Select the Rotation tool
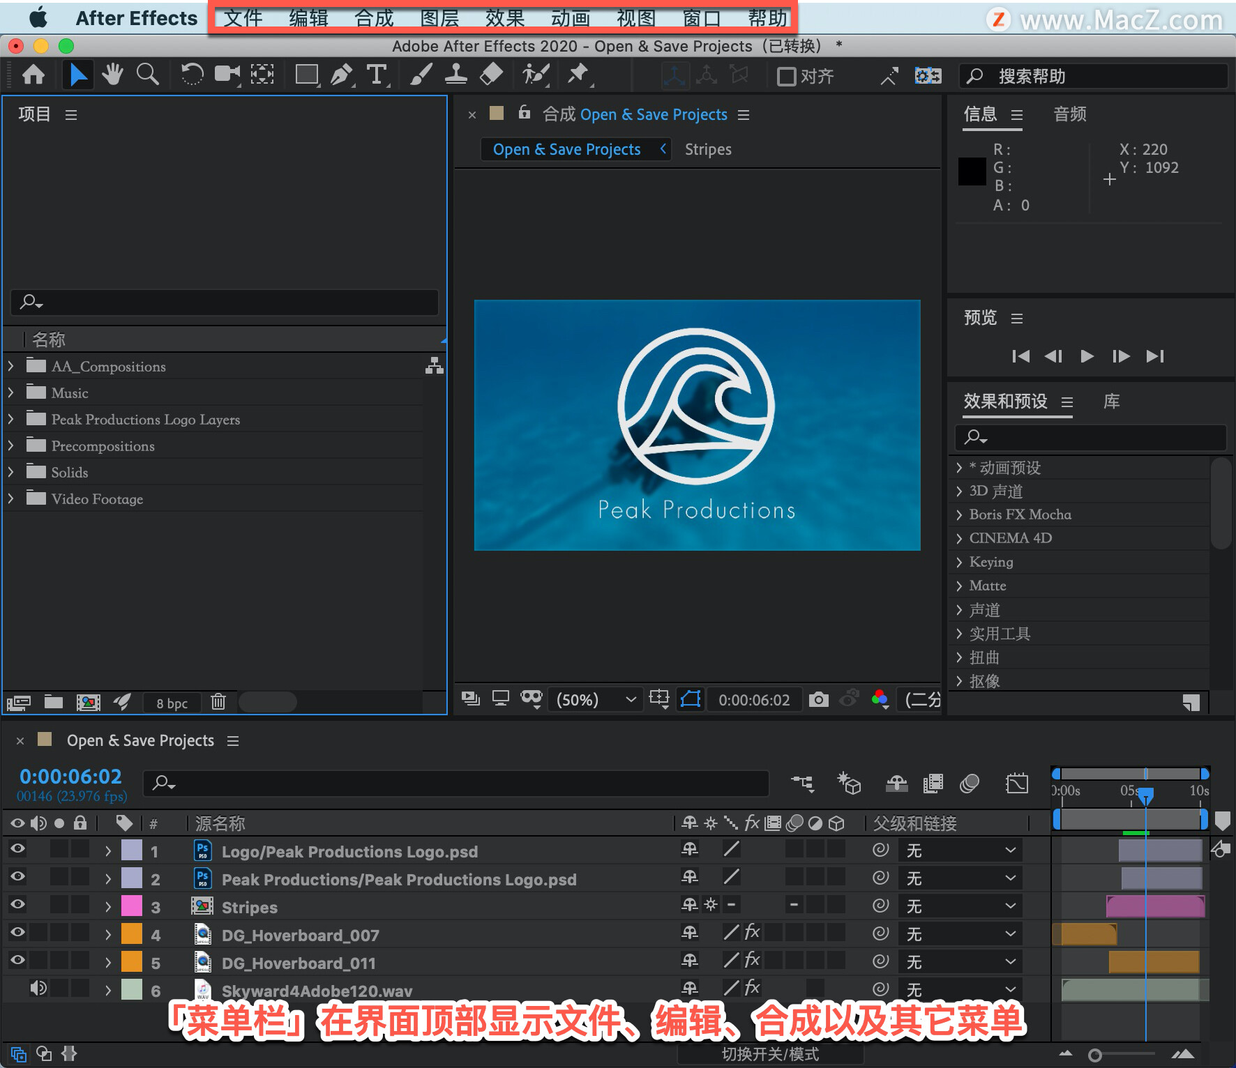1236x1068 pixels. click(x=191, y=75)
